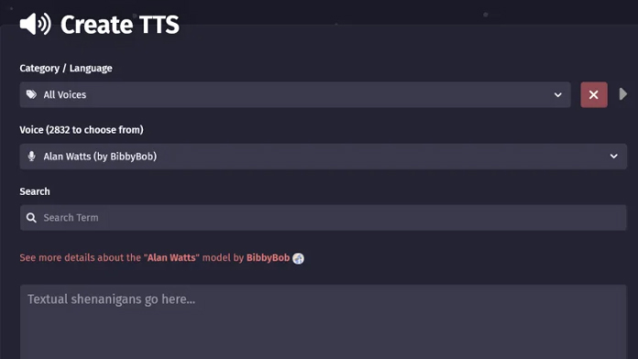Viewport: 638px width, 359px height.
Task: Click the tags icon in category dropdown
Action: pos(31,94)
